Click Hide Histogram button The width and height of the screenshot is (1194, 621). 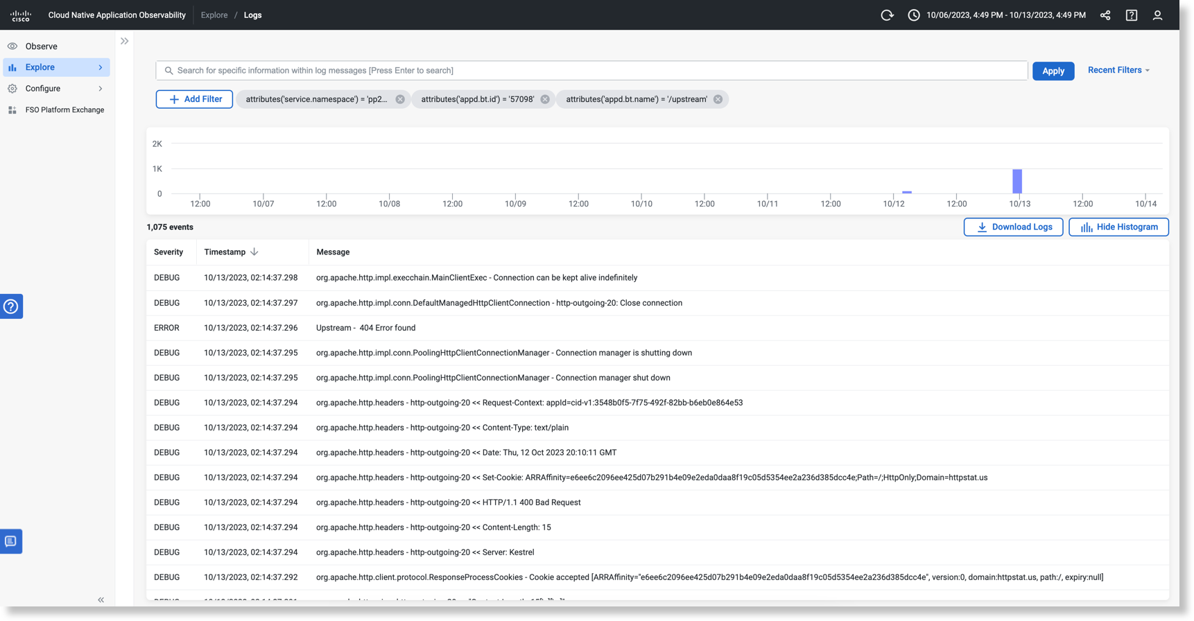click(x=1118, y=227)
